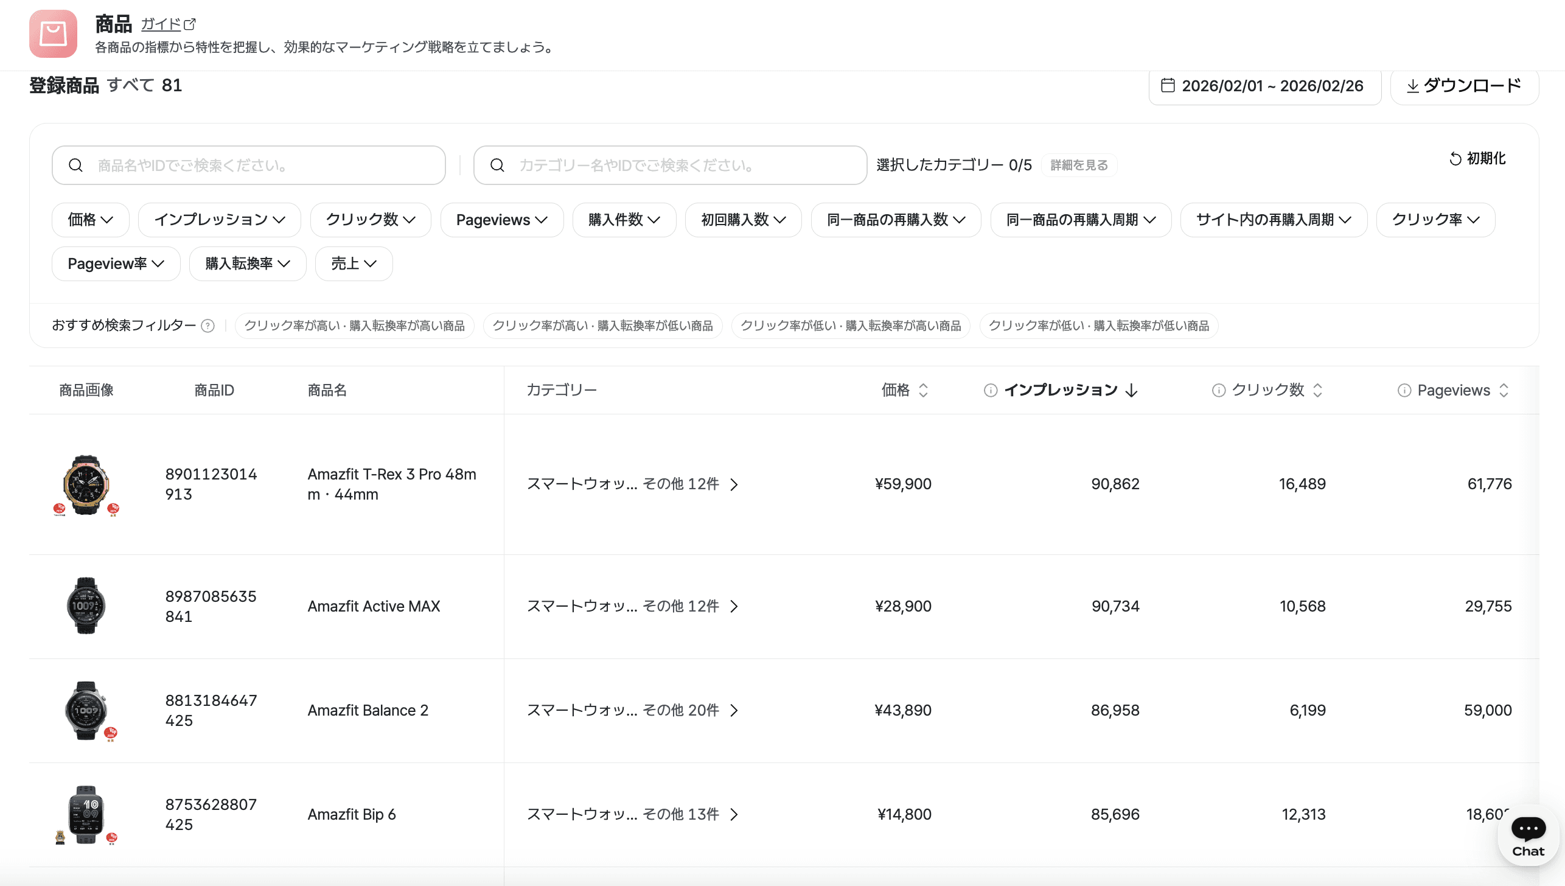Expand the 価格 filter dropdown
This screenshot has height=886, width=1565.
pyautogui.click(x=90, y=220)
